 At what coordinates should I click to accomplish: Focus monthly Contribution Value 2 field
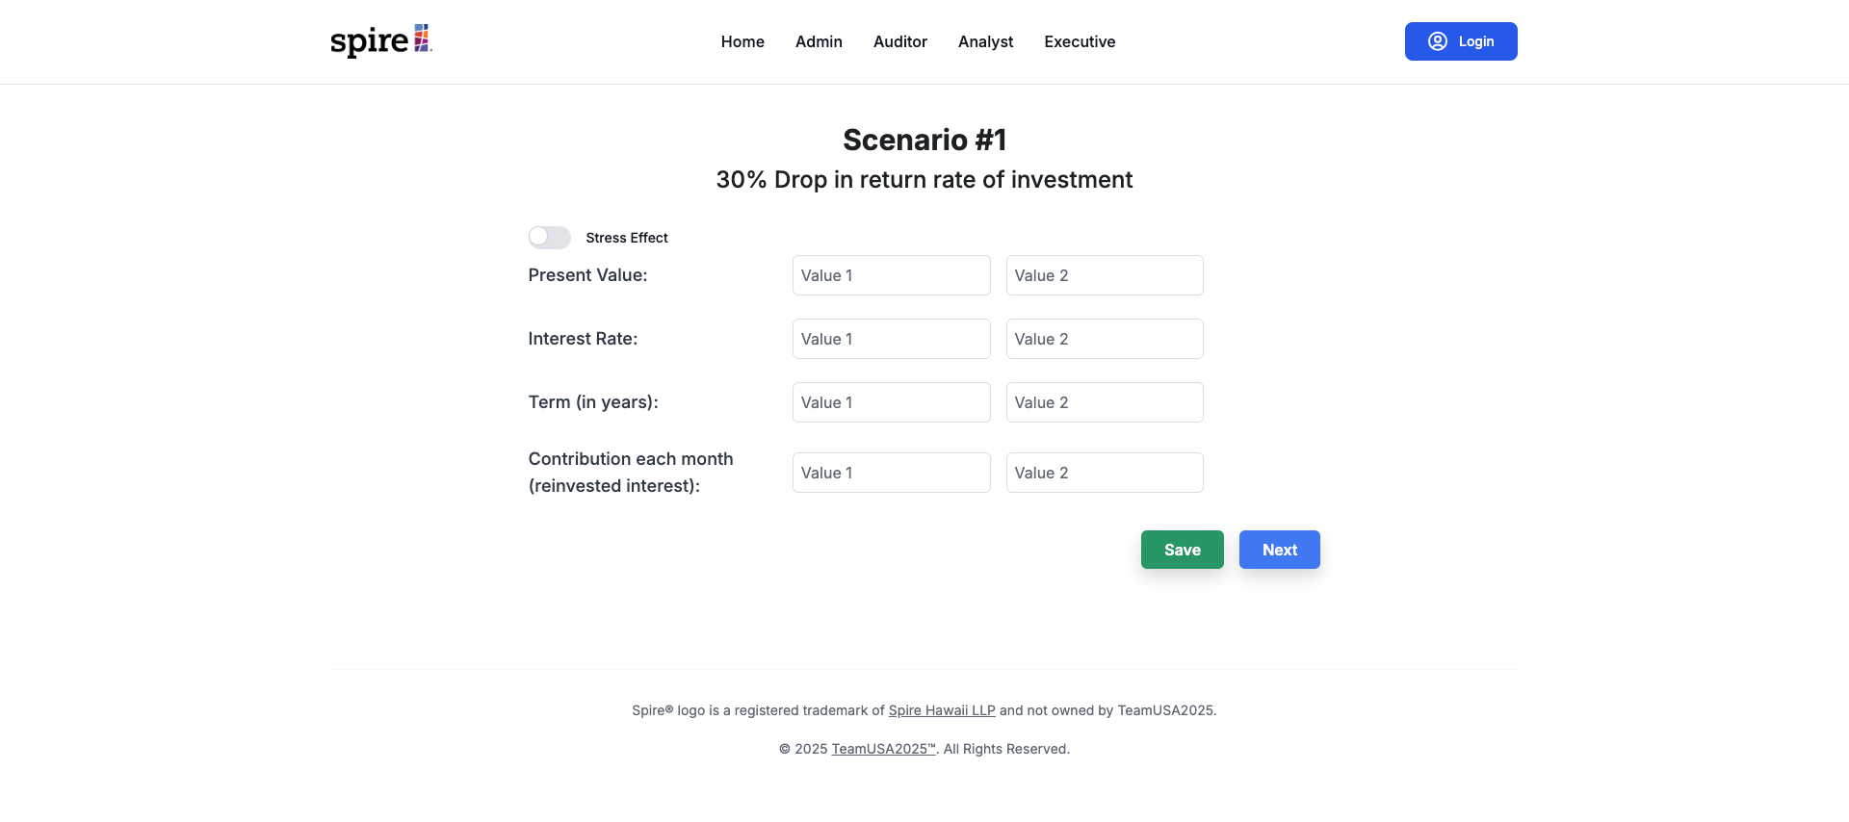point(1105,473)
